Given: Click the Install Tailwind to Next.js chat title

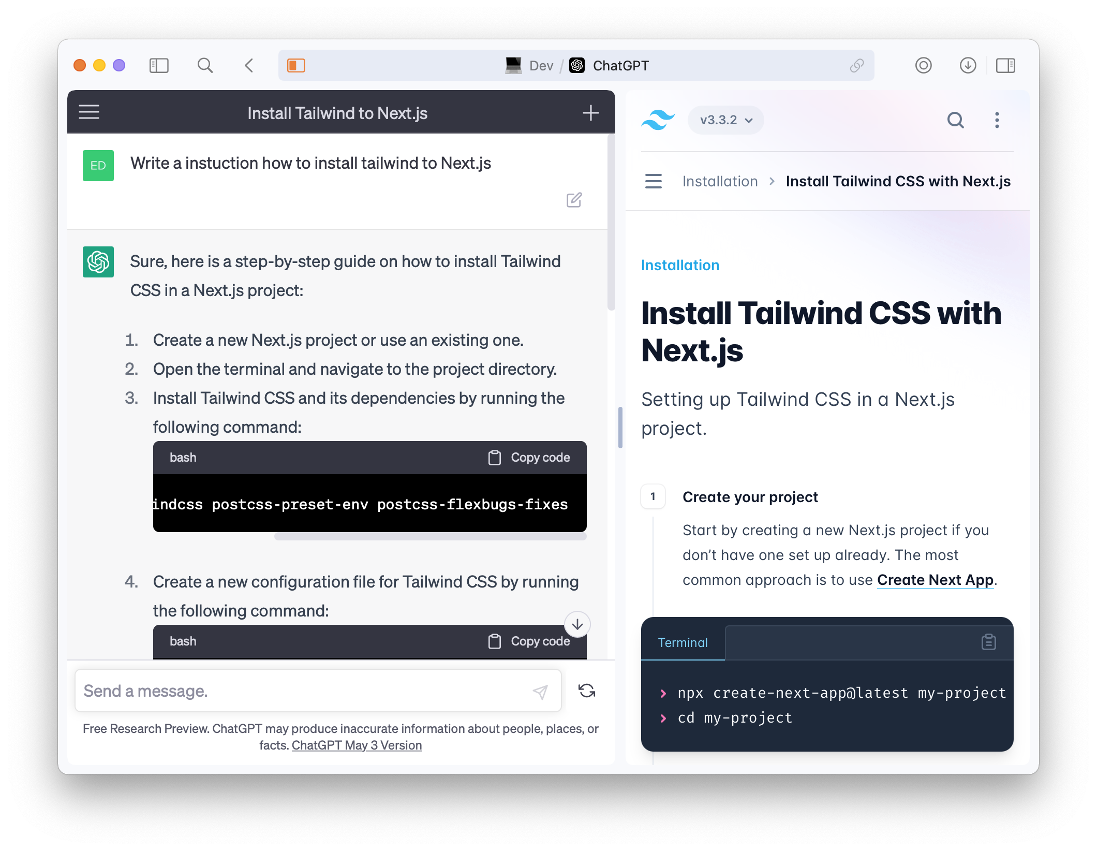Looking at the screenshot, I should [337, 113].
